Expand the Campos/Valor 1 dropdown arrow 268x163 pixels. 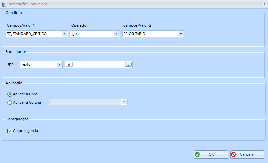65,34
